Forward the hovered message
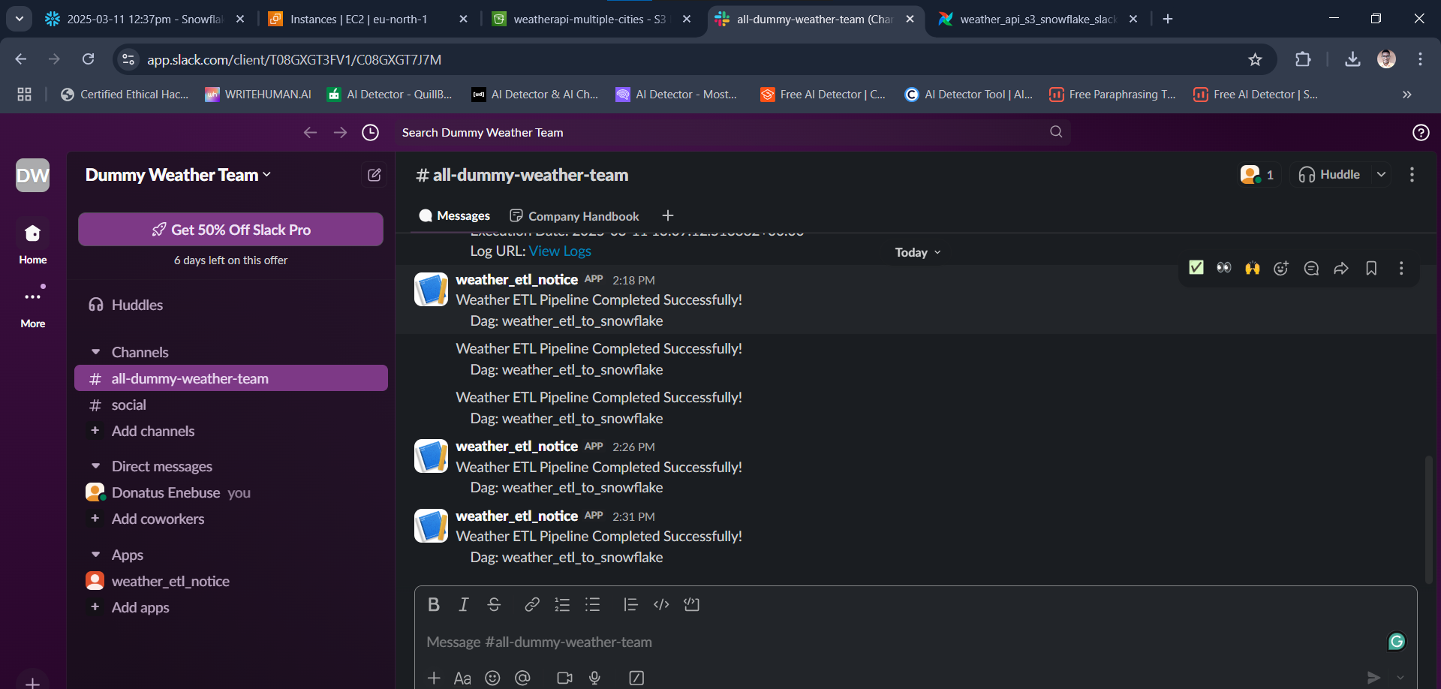Screen dimensions: 1441x689 [x=1341, y=268]
